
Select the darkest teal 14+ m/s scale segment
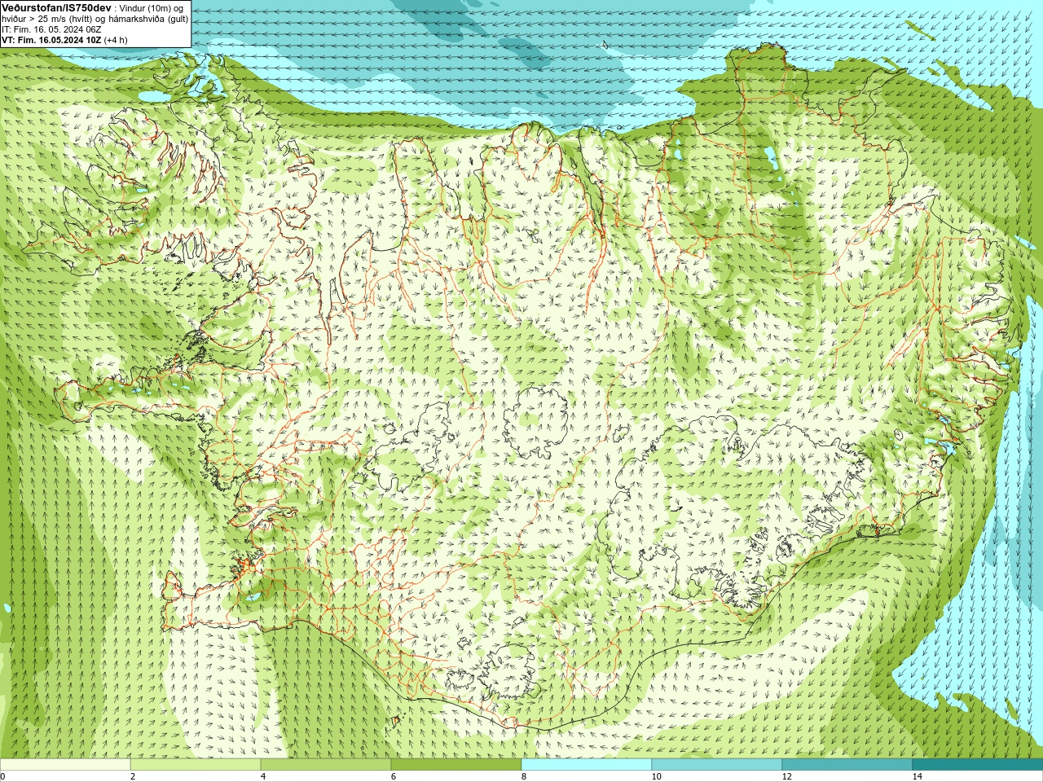click(978, 765)
